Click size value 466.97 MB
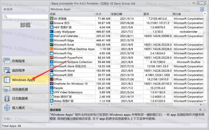This screenshot has width=209, height=130. pos(103,32)
